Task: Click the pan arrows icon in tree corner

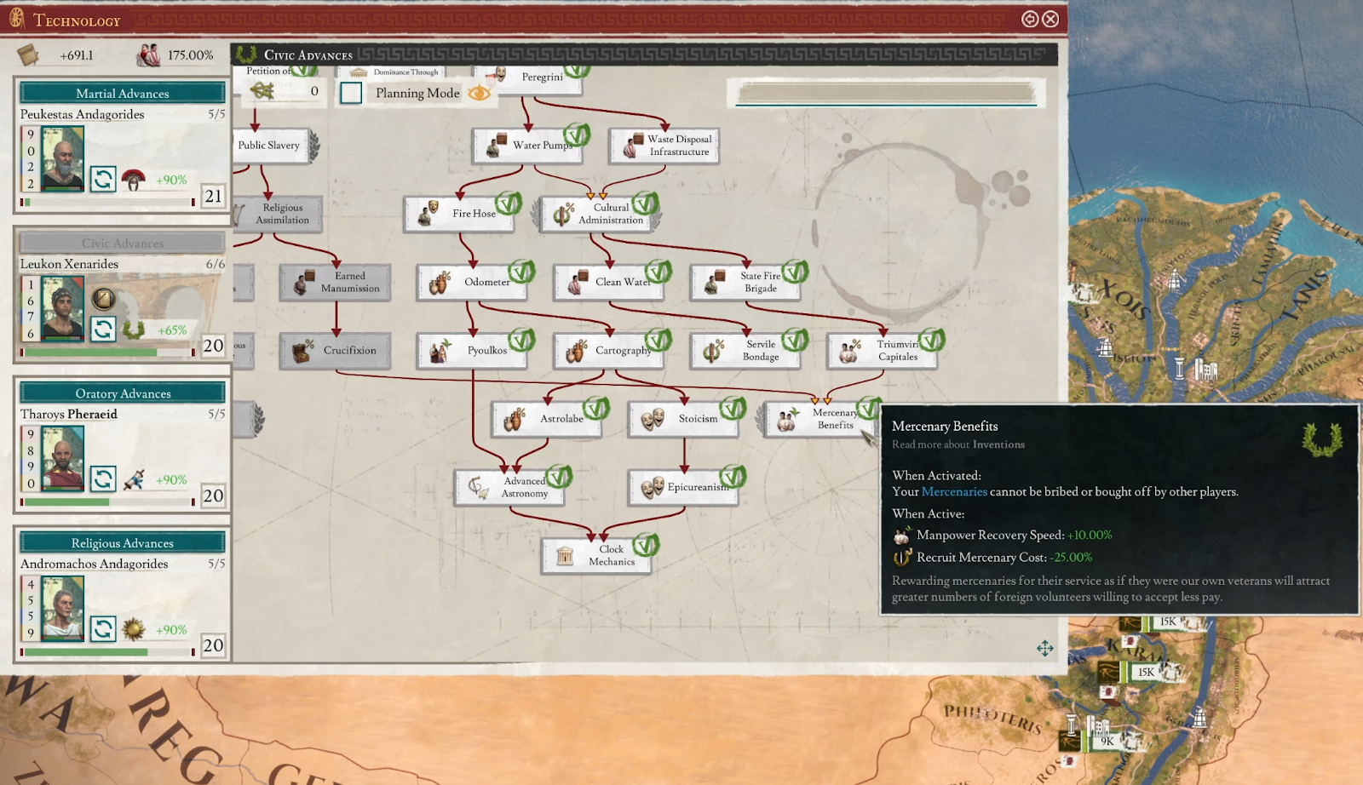Action: (1045, 649)
